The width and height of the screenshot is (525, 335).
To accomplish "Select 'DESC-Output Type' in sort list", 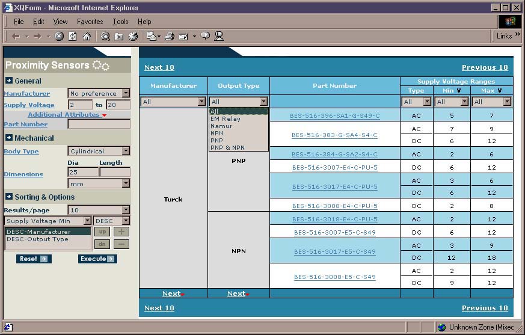I will [48, 239].
